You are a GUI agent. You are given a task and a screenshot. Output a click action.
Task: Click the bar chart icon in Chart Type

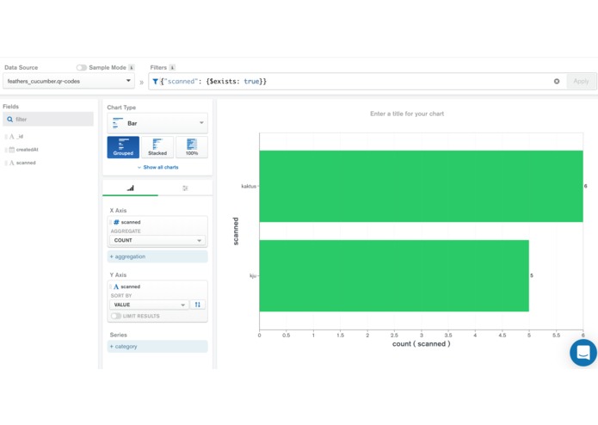(x=118, y=123)
